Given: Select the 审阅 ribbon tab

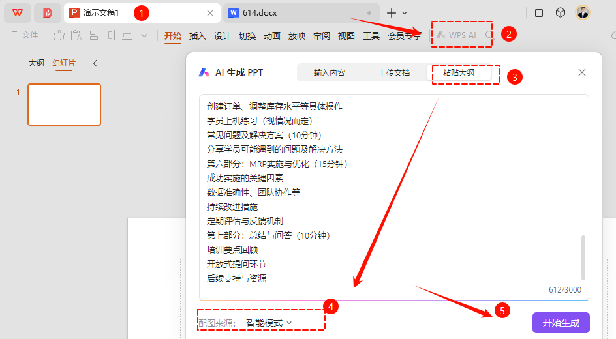Looking at the screenshot, I should pyautogui.click(x=321, y=36).
